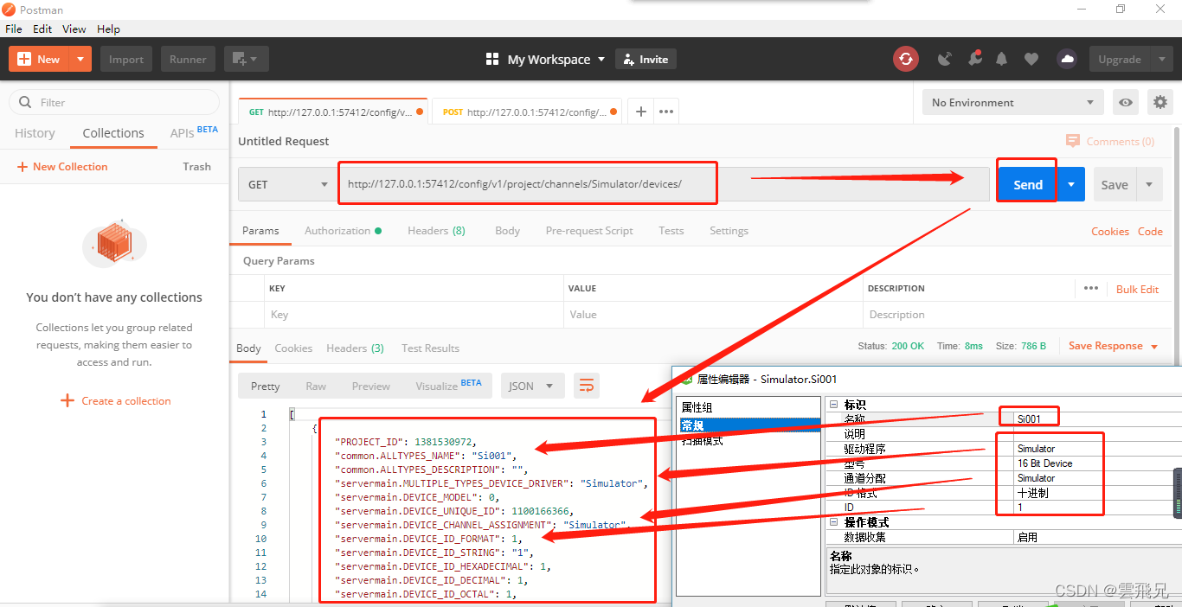The height and width of the screenshot is (607, 1182).
Task: Click the Upgrade button
Action: 1120,59
